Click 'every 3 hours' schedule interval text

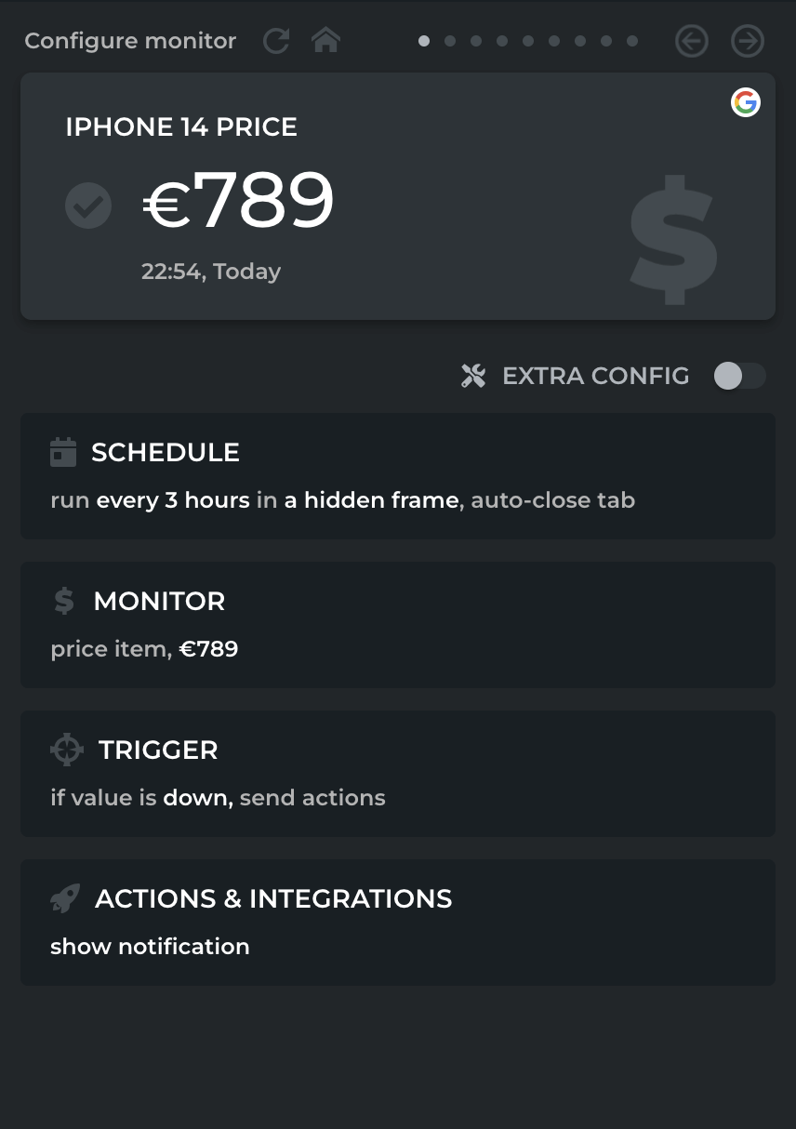point(173,500)
